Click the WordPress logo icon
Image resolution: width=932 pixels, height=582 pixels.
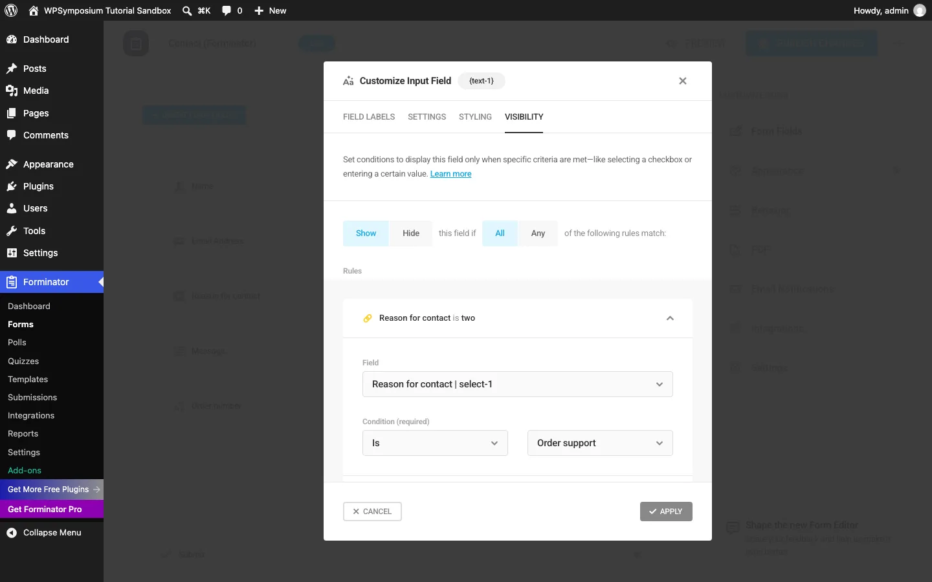(11, 10)
